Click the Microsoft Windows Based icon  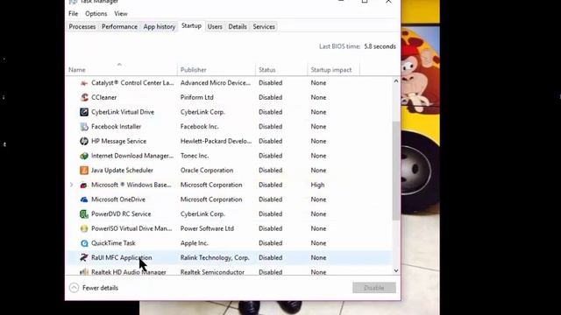[x=84, y=185]
